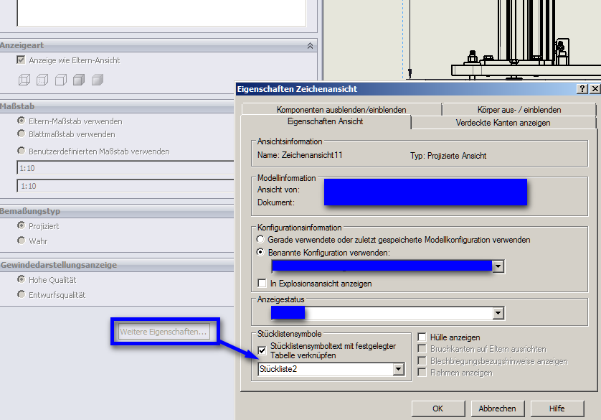
Task: Confirm dialog with OK
Action: click(x=438, y=409)
